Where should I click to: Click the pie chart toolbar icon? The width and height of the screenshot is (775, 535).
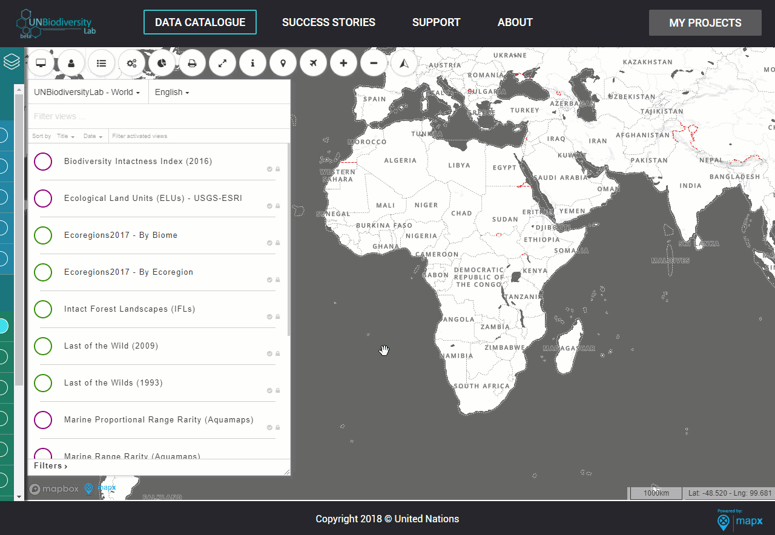pos(162,63)
